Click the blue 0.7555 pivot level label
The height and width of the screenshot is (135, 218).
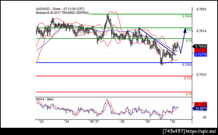tap(187, 65)
